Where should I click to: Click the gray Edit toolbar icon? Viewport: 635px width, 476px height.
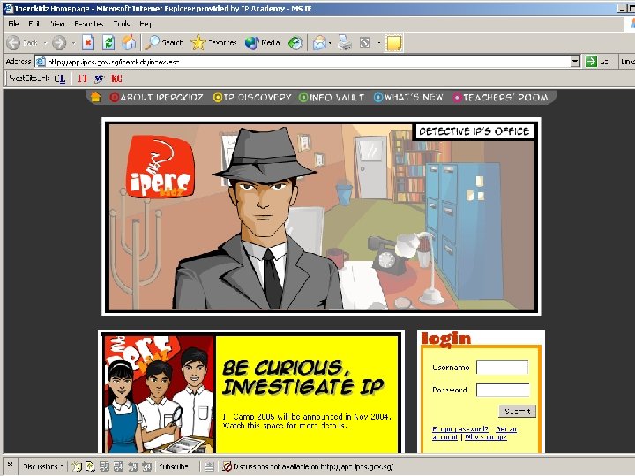click(x=364, y=42)
